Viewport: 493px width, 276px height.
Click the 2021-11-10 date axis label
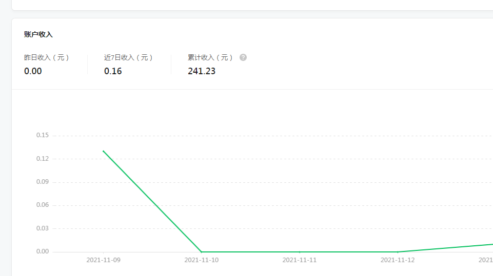202,260
